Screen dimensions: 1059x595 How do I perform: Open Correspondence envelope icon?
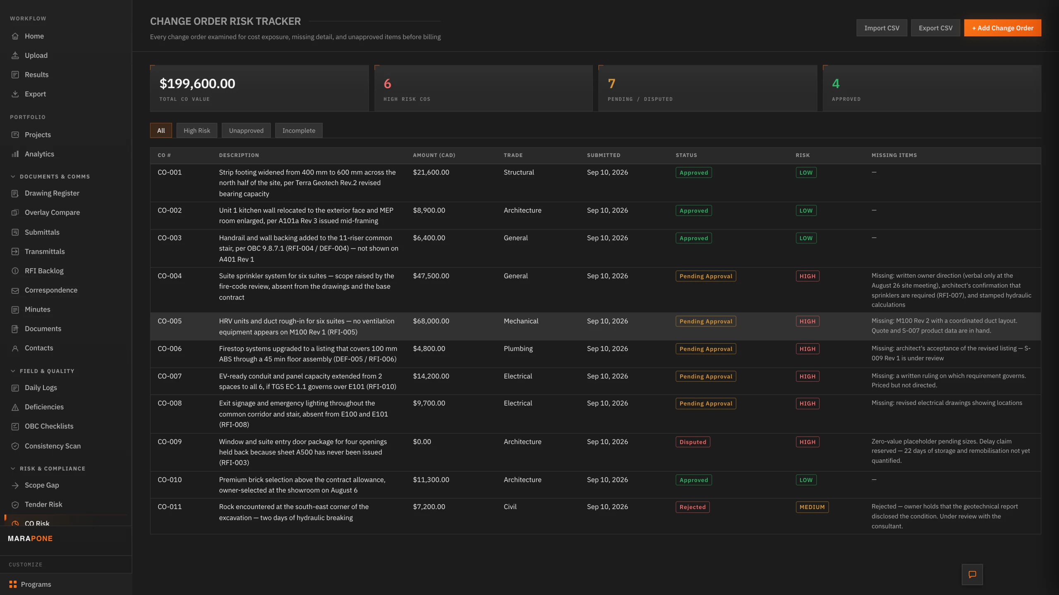(15, 290)
